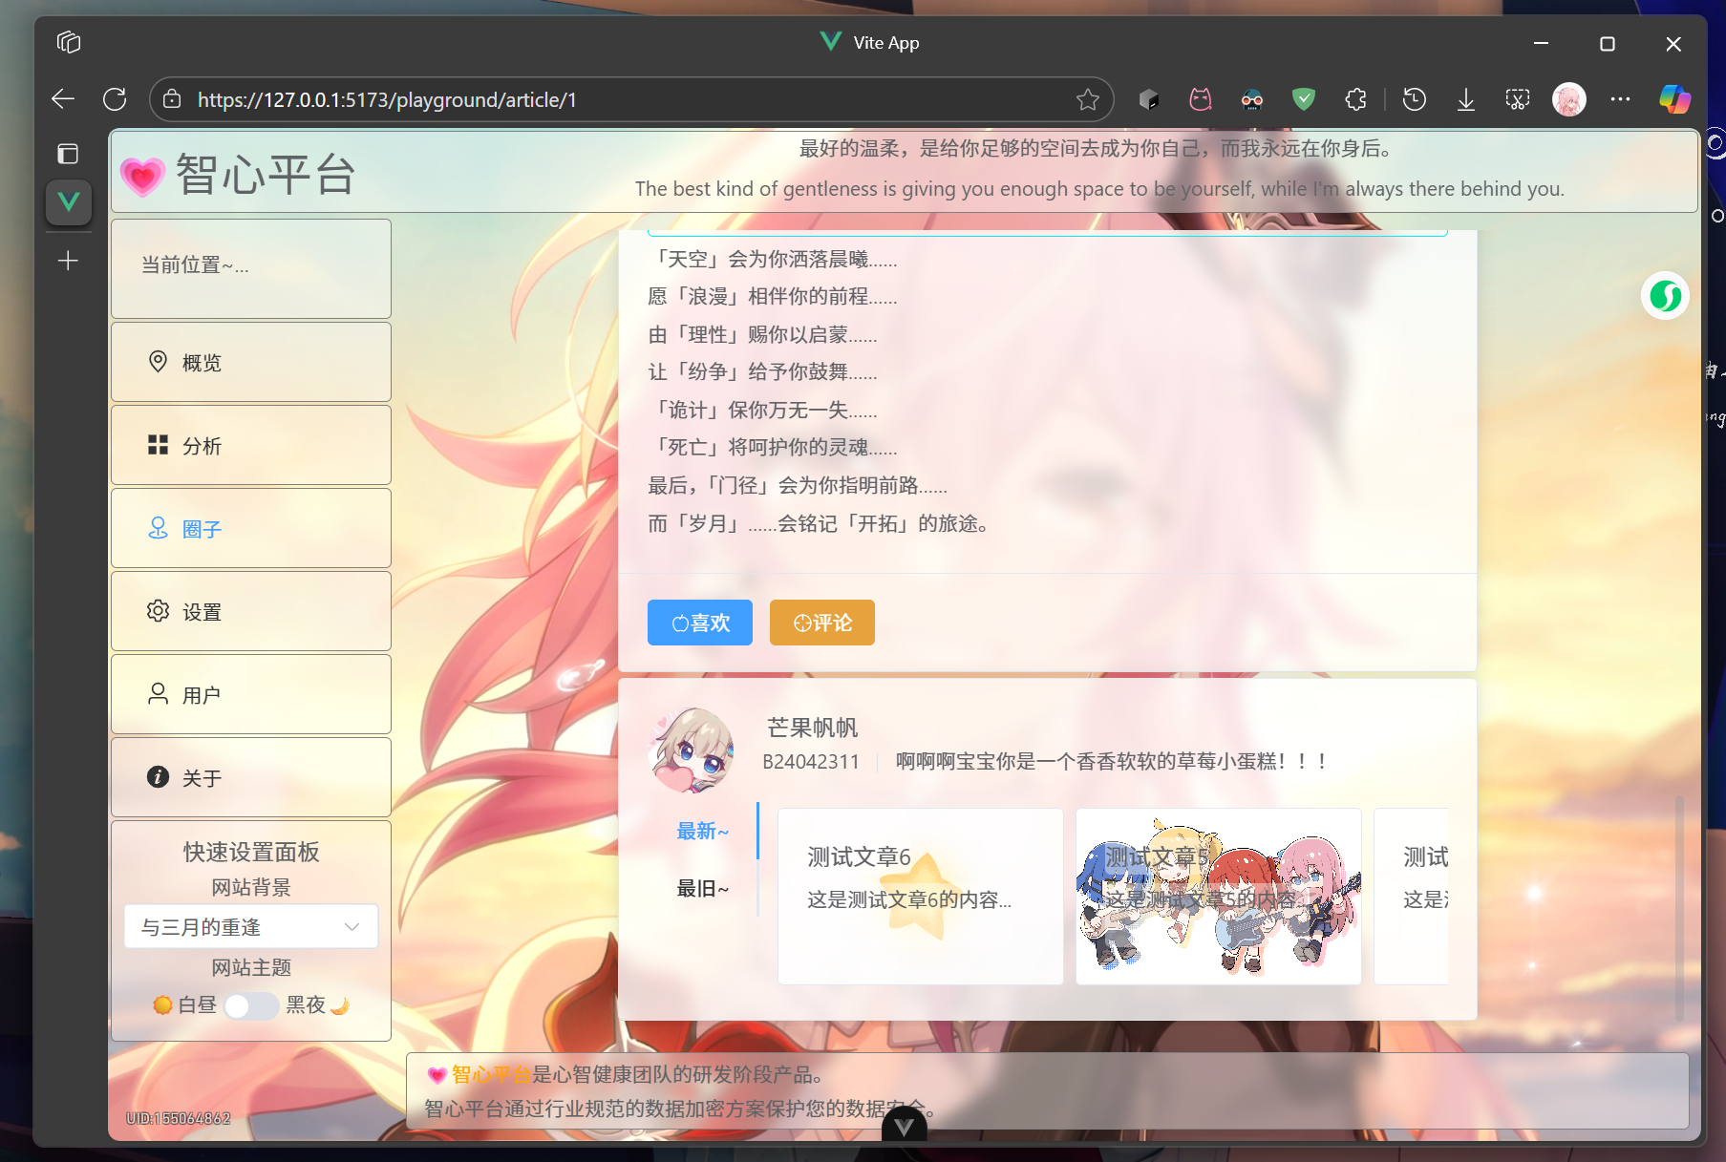
Task: Open browser three-dots settings menu
Action: [1620, 99]
